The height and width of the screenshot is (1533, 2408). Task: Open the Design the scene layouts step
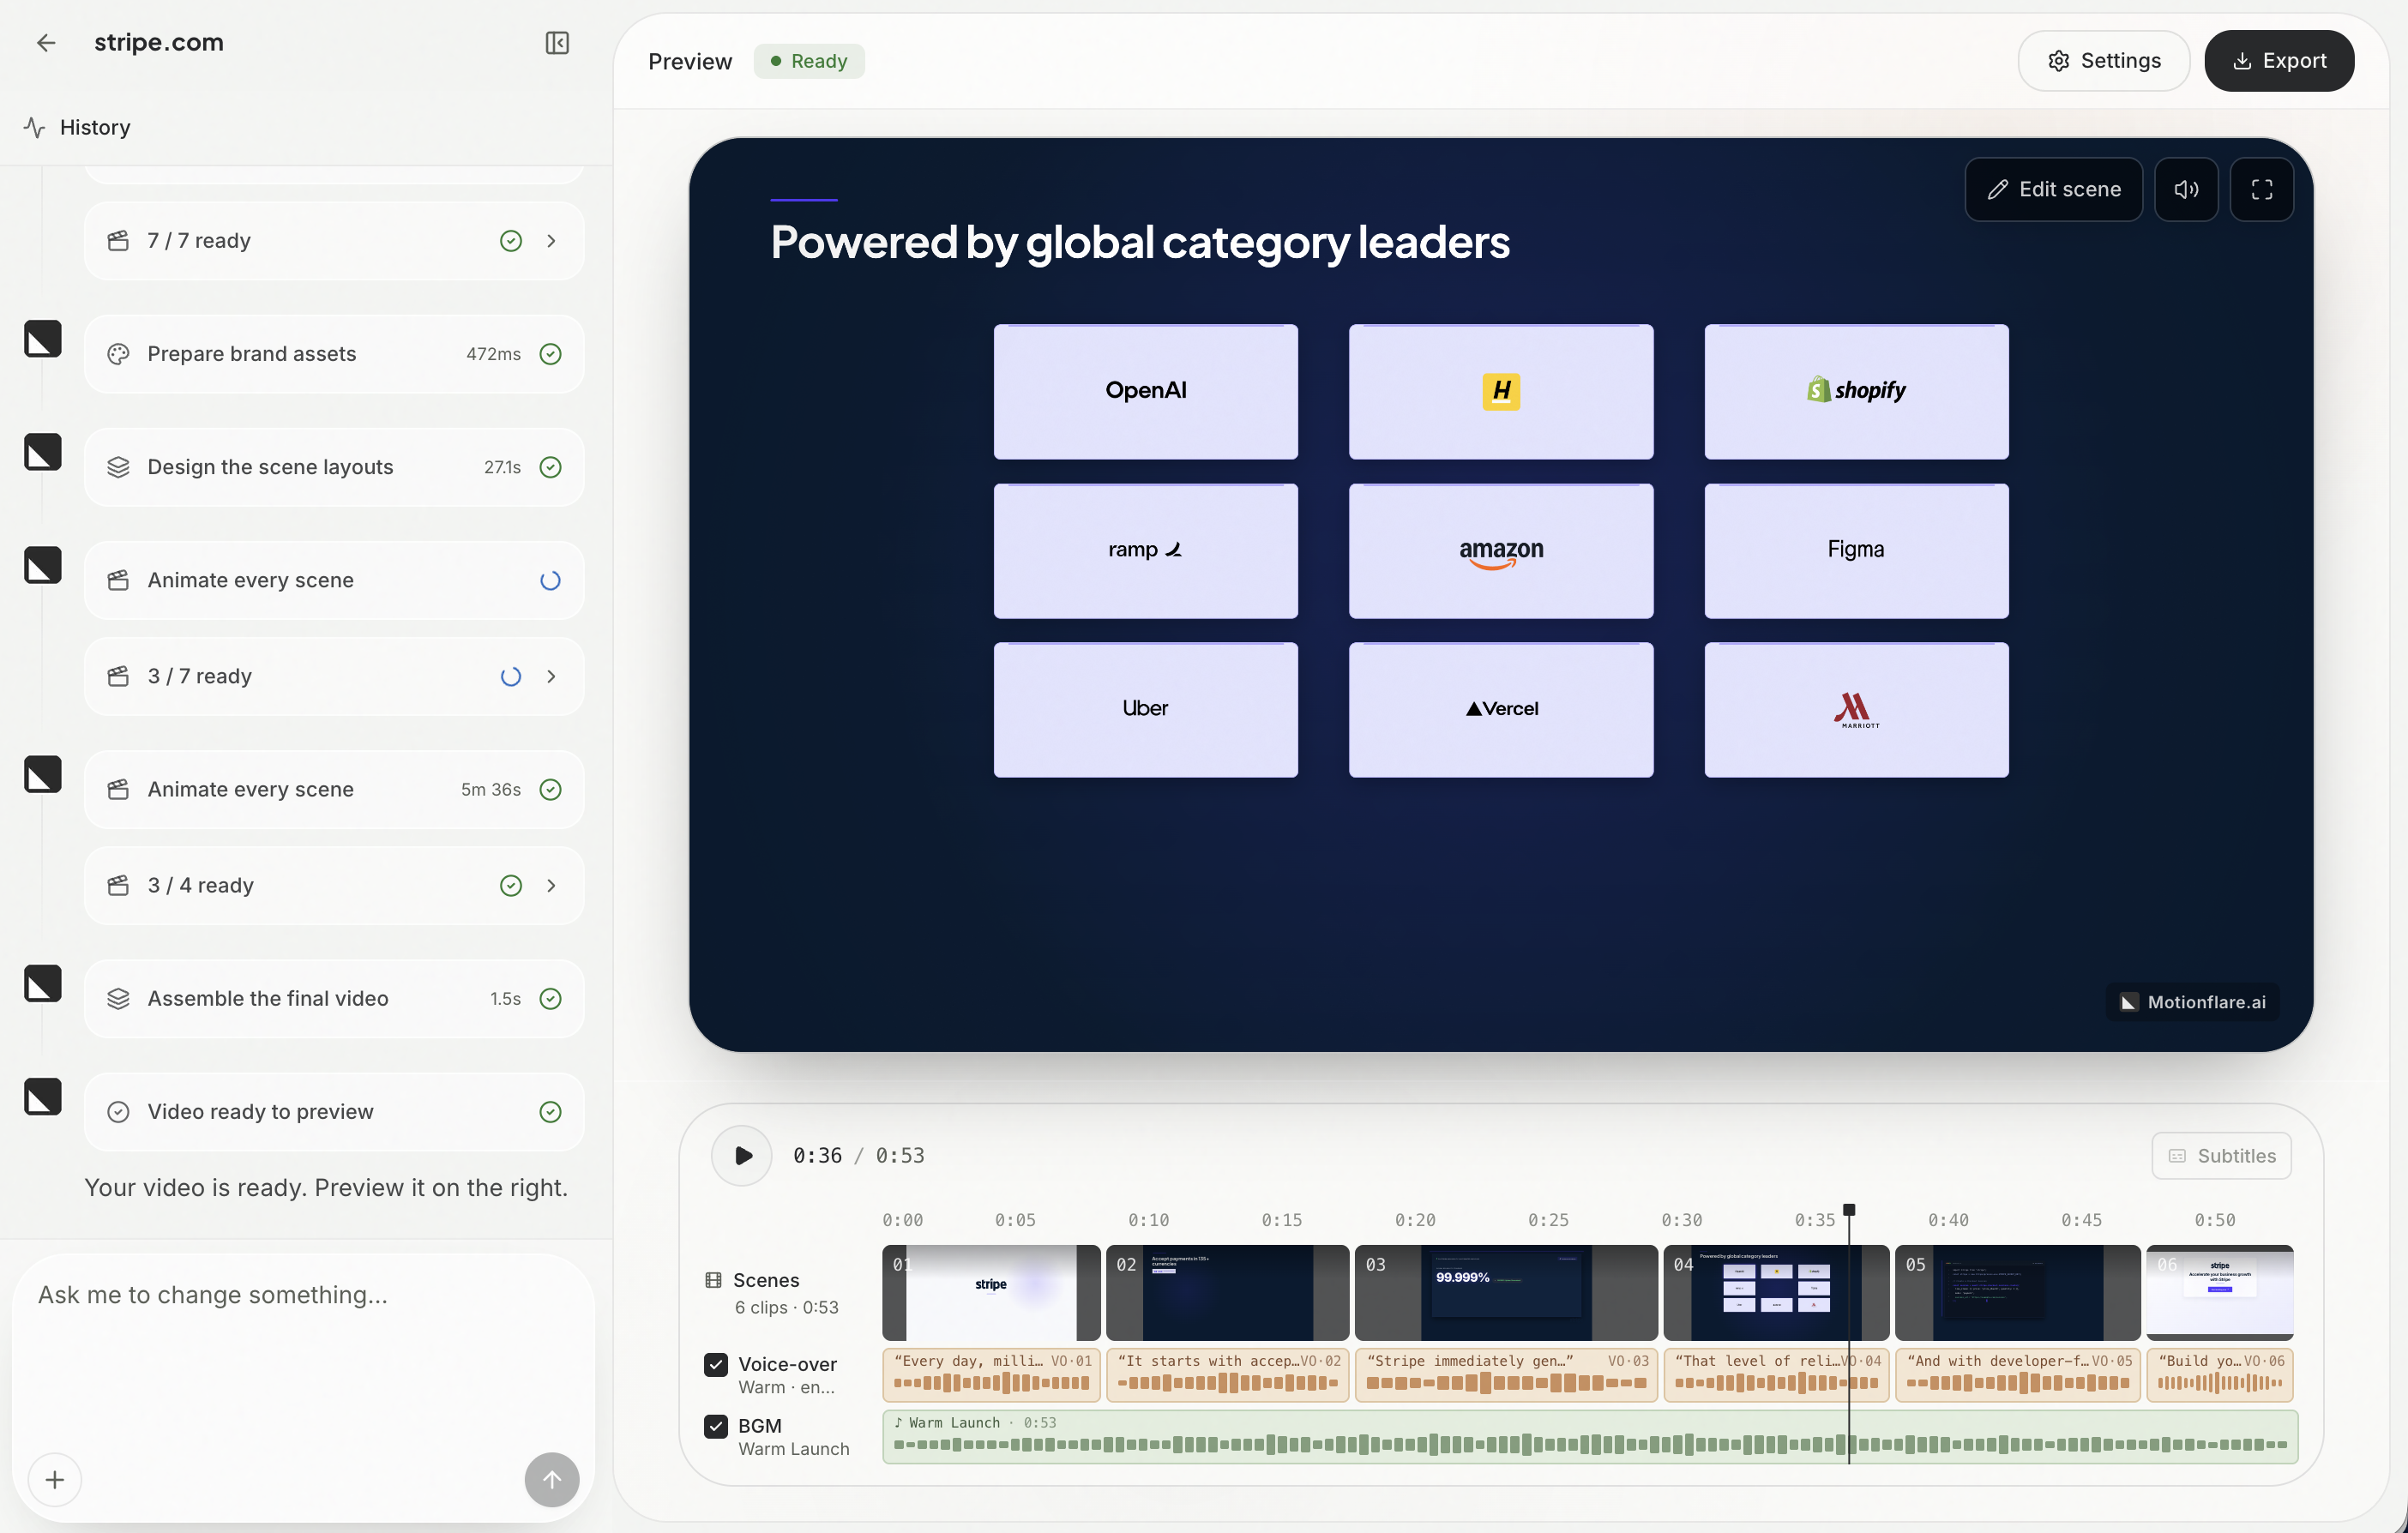pos(334,467)
